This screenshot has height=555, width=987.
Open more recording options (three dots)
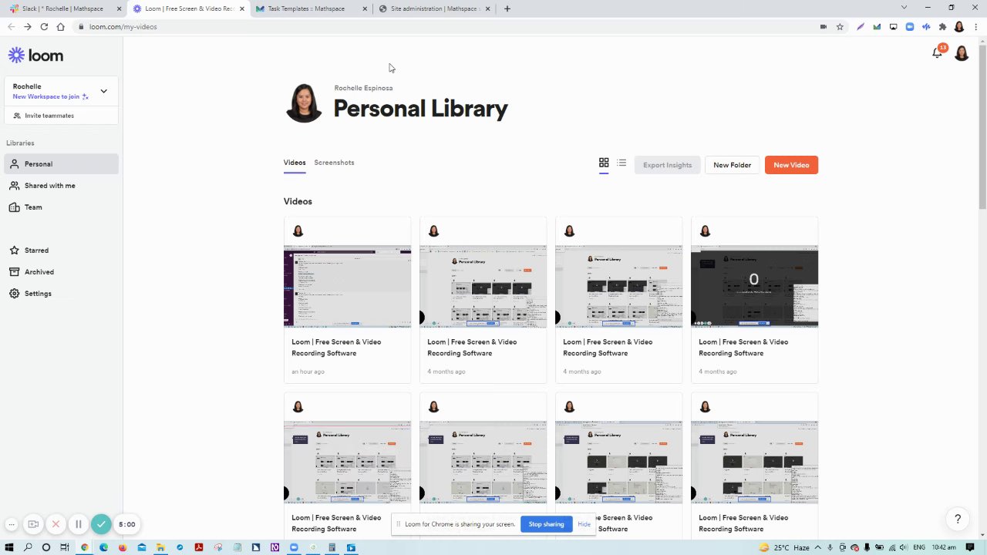(x=12, y=524)
